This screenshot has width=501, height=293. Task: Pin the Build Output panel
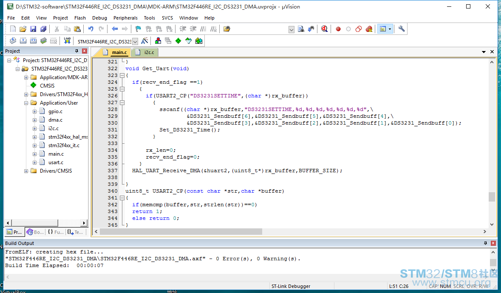[485, 243]
